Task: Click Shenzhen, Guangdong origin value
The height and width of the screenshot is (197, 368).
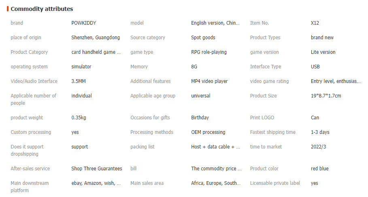Action: pos(96,38)
